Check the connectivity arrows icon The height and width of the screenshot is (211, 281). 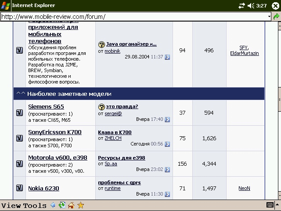pos(241,6)
